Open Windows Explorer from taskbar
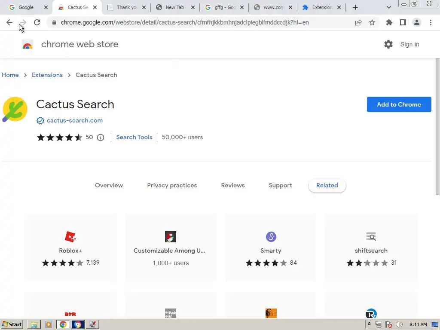 (34, 324)
